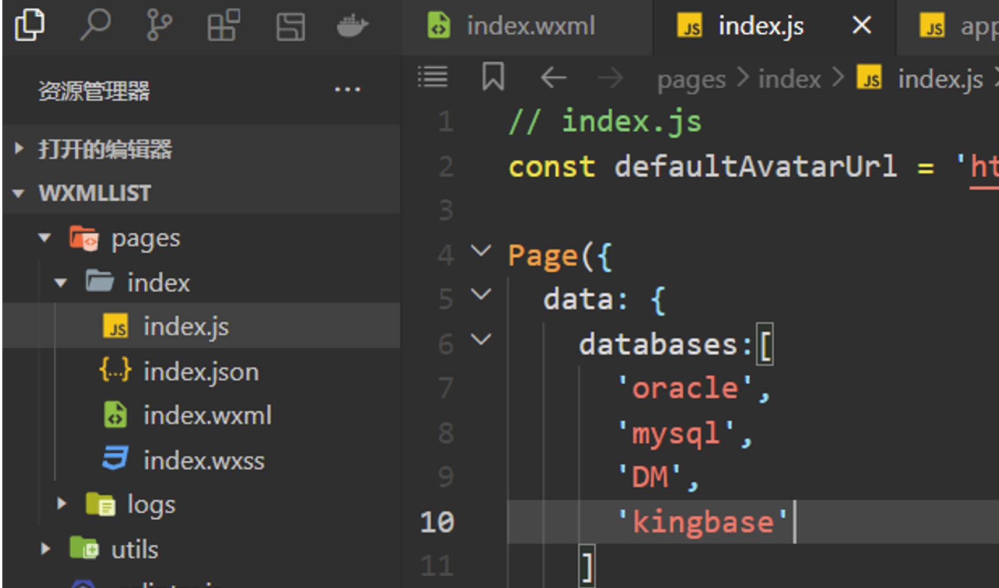999x588 pixels.
Task: Fold the data: { block on line 5
Action: click(x=481, y=295)
